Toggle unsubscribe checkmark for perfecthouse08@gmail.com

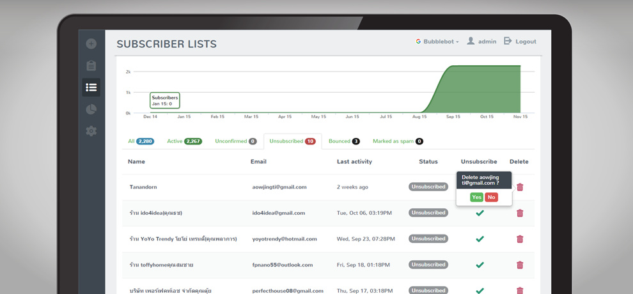pyautogui.click(x=480, y=290)
